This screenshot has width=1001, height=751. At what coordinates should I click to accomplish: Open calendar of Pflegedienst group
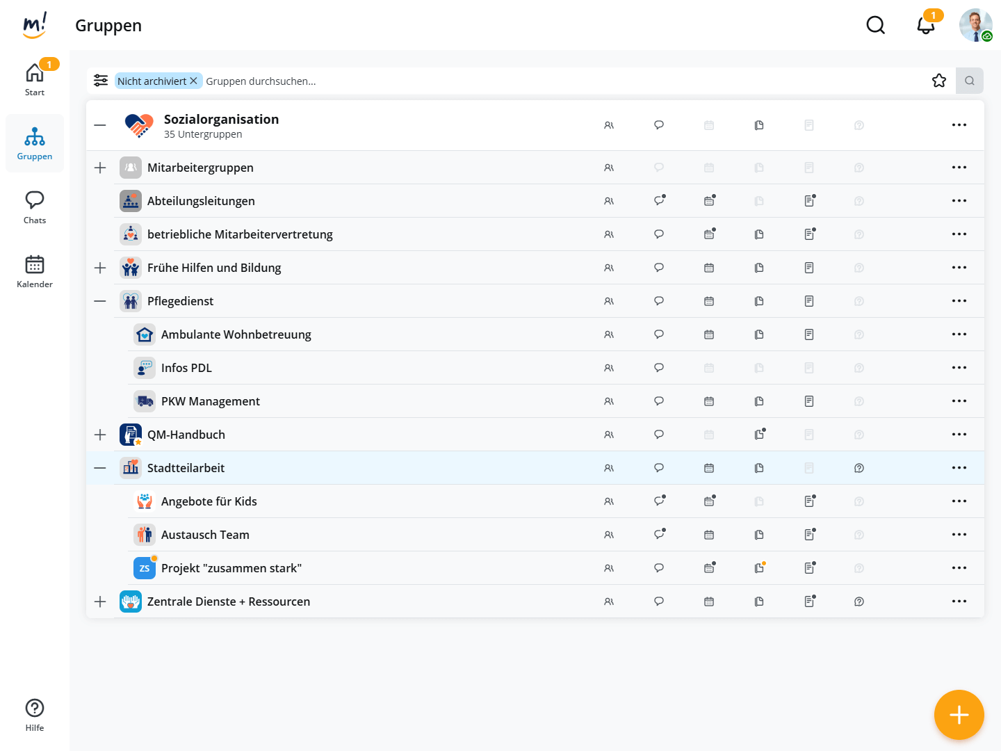click(709, 301)
